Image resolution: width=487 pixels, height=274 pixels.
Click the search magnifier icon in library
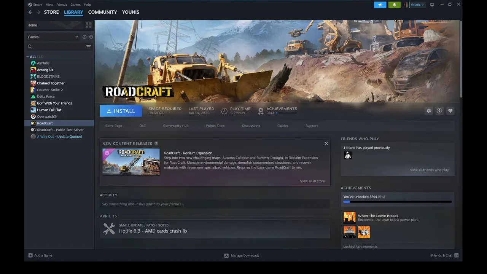[30, 47]
